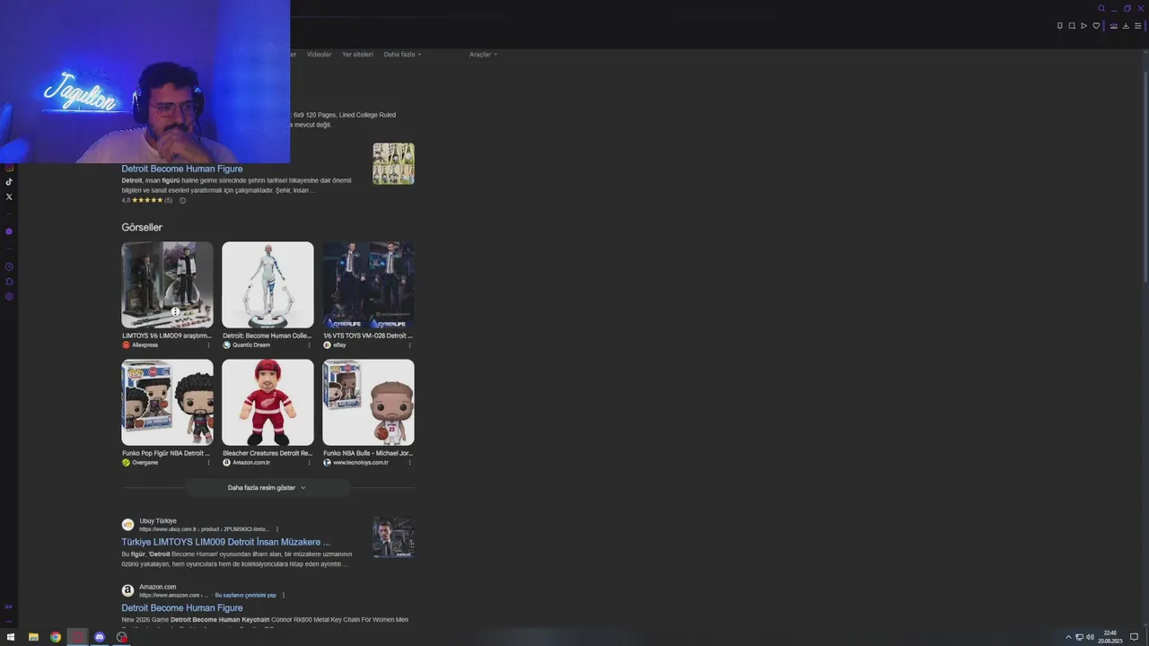Open the Araçlar tools dropdown
Image resolution: width=1149 pixels, height=646 pixels.
tap(483, 55)
